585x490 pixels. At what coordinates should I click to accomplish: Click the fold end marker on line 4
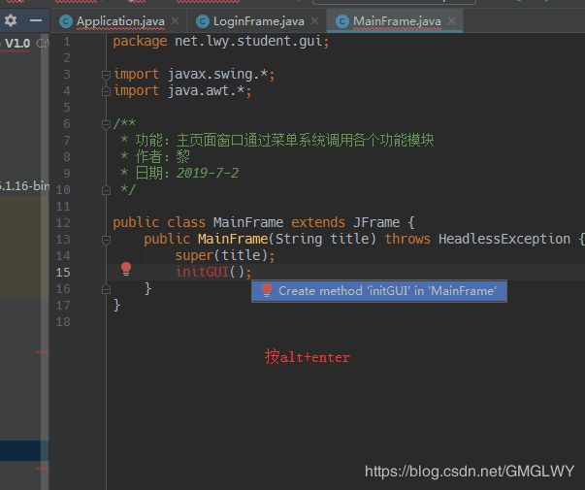pos(106,91)
